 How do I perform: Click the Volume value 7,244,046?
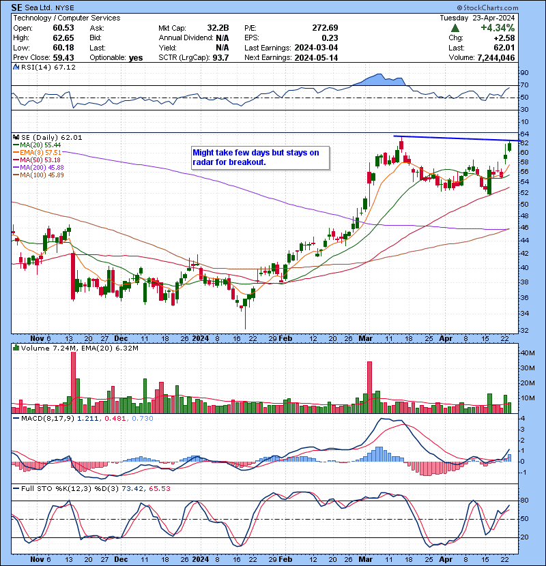496,58
